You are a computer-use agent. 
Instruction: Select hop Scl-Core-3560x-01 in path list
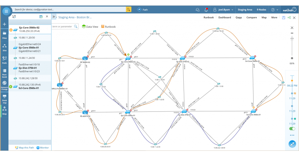pos(30,86)
